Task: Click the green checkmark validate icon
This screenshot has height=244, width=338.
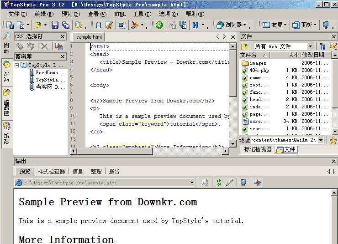Action: point(159,25)
